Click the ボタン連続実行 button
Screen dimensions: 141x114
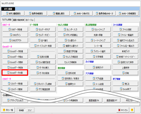click(x=13, y=13)
